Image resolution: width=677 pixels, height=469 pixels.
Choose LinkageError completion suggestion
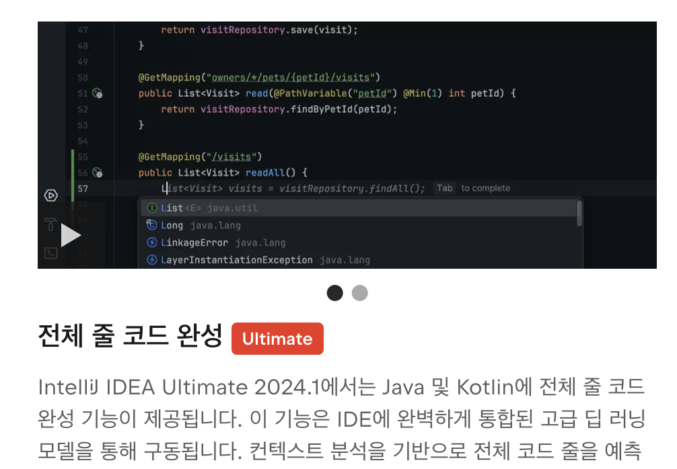359,243
